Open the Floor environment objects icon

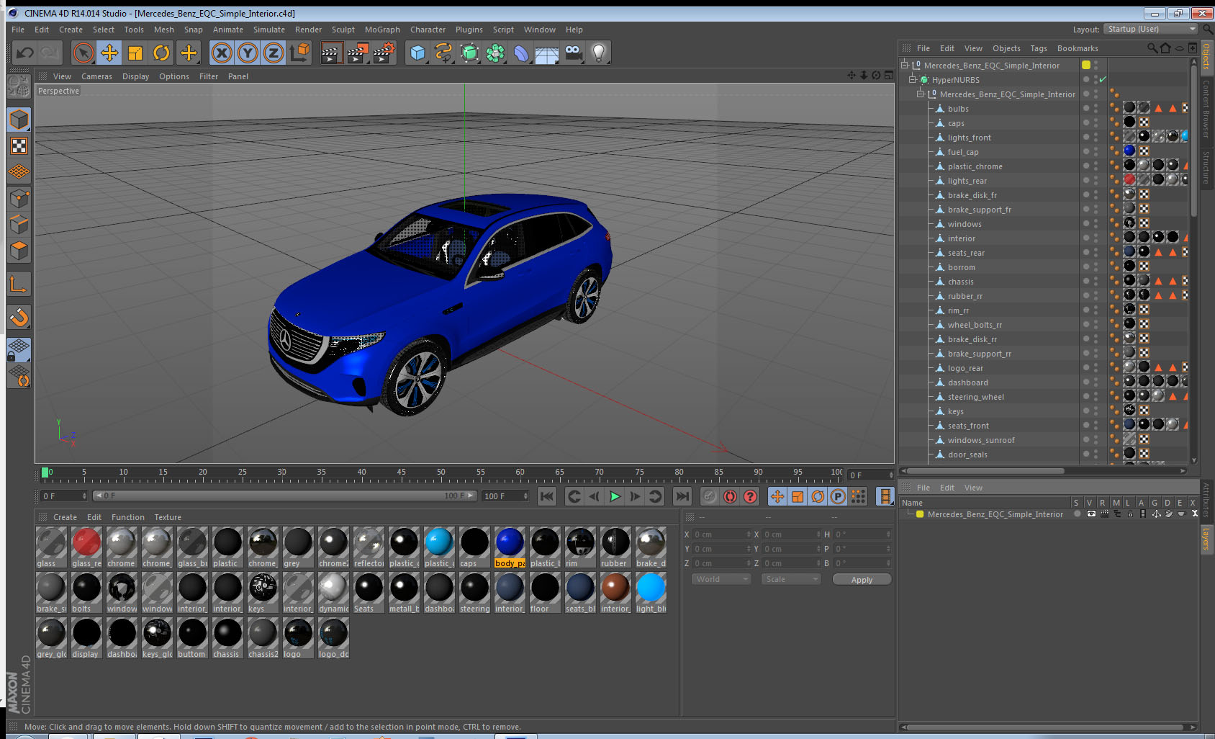click(547, 53)
